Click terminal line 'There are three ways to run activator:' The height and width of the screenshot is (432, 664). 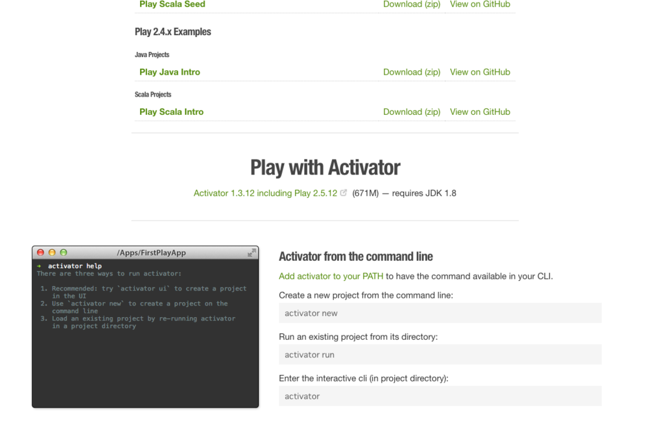109,274
